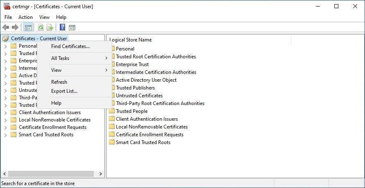
Task: Expand the Certificate Enrollment Requests node
Action: point(5,127)
